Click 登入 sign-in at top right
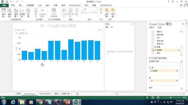The image size is (188, 105). [182, 5]
